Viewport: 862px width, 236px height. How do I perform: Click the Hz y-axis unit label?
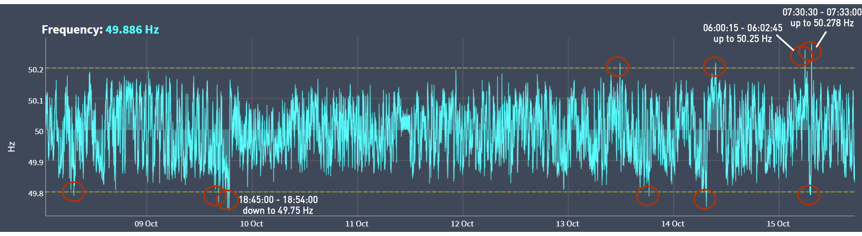tap(12, 147)
